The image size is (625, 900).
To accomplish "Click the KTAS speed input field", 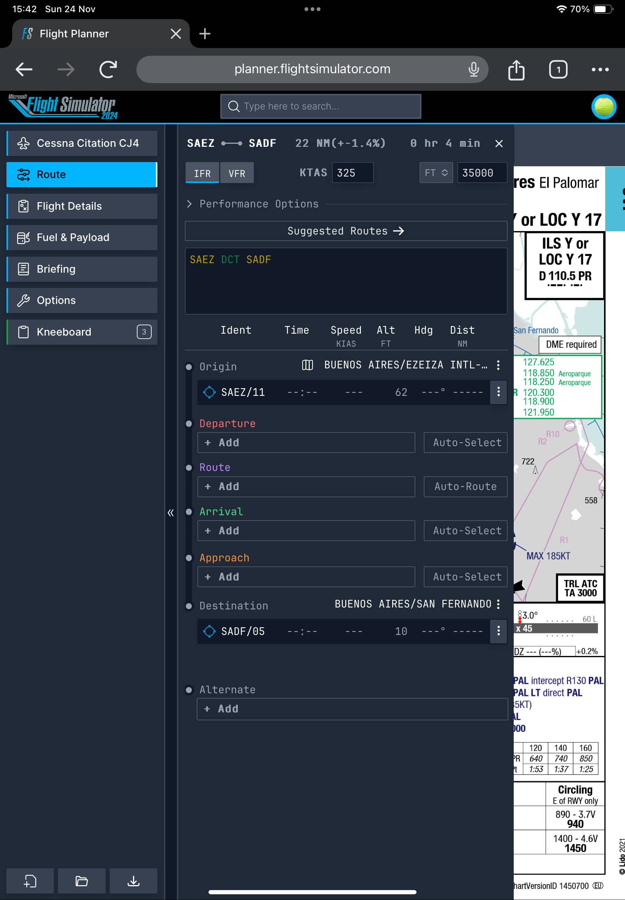I will click(353, 173).
